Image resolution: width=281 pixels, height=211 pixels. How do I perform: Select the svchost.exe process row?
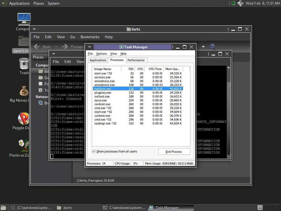[138, 96]
